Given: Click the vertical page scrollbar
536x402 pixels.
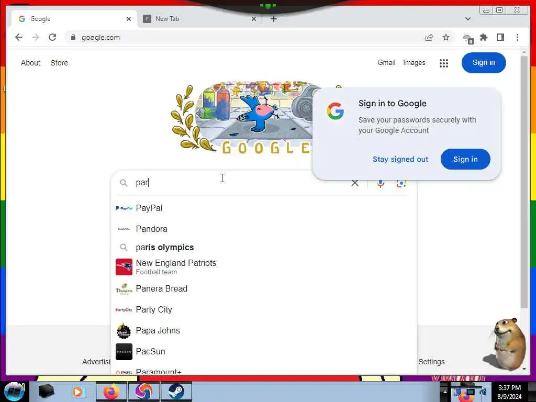Looking at the screenshot, I should pyautogui.click(x=524, y=183).
